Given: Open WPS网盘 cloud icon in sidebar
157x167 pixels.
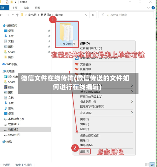Looking at the screenshot, I should click(4, 64).
